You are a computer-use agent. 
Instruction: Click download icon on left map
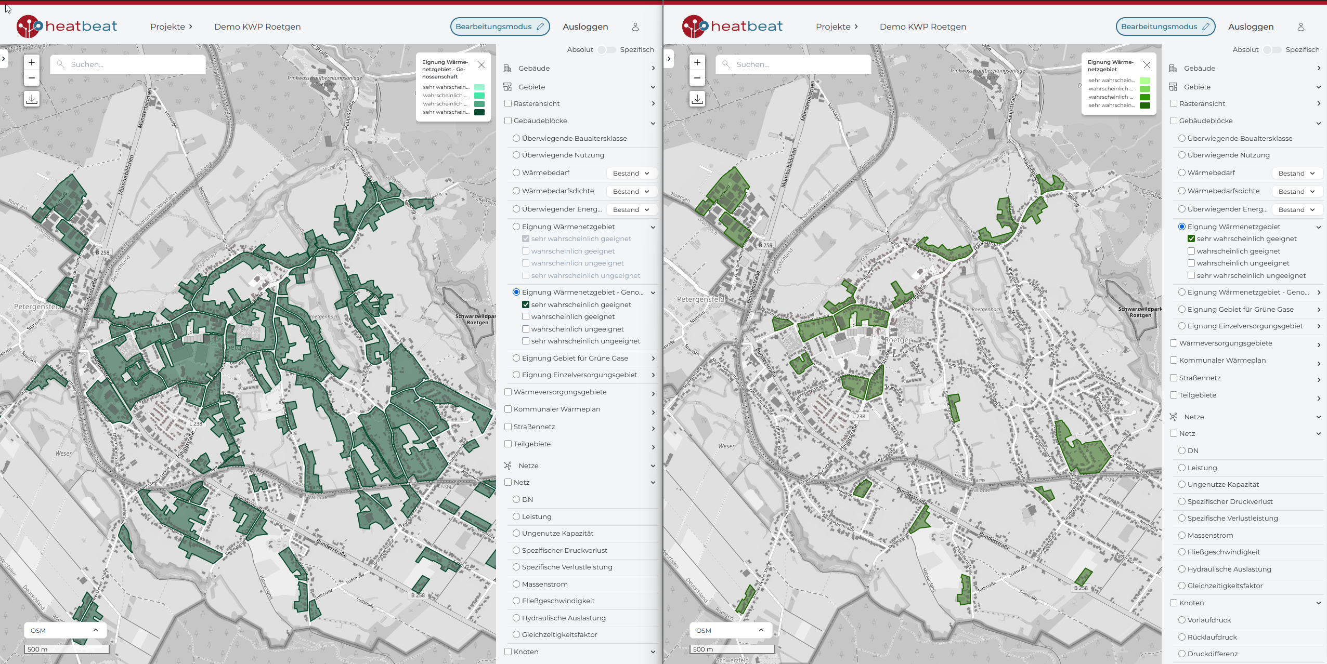click(32, 99)
